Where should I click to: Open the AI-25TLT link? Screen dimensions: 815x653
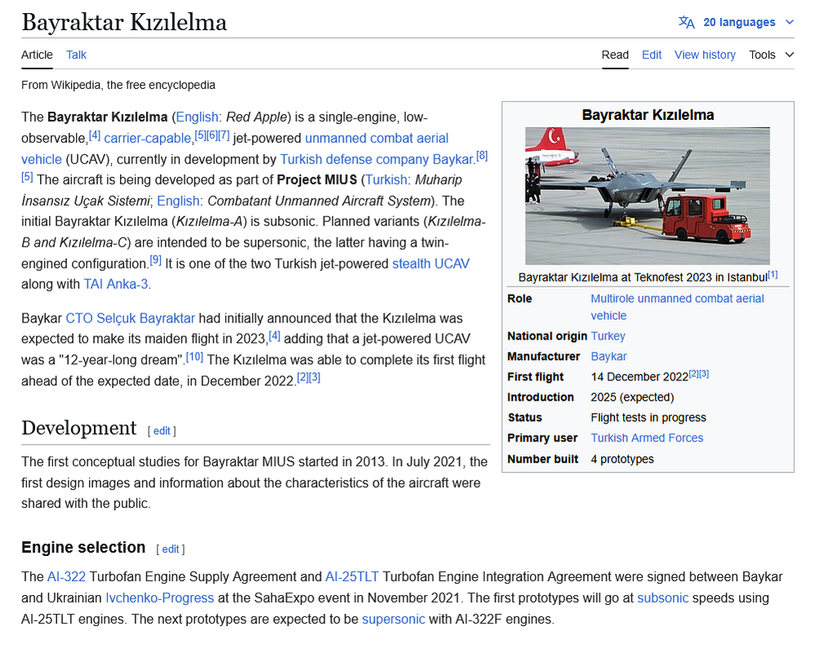tap(352, 576)
